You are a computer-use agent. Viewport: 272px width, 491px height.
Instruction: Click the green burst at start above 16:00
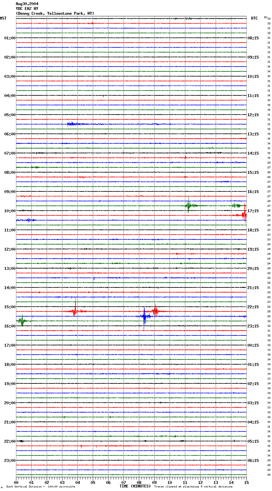pyautogui.click(x=22, y=321)
